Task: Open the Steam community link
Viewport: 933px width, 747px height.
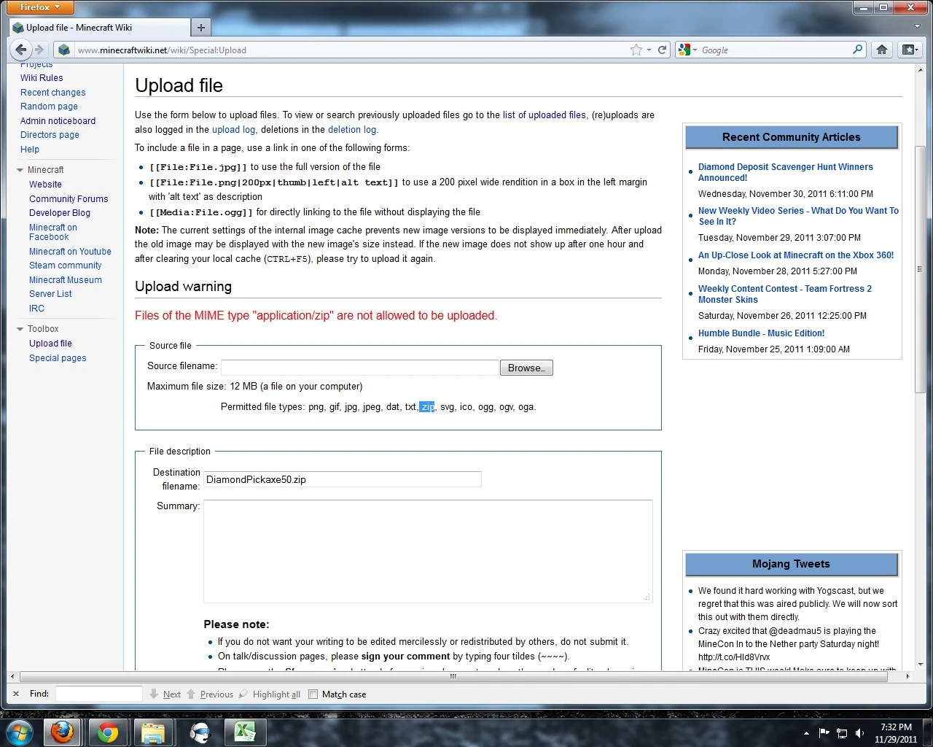Action: pos(66,266)
